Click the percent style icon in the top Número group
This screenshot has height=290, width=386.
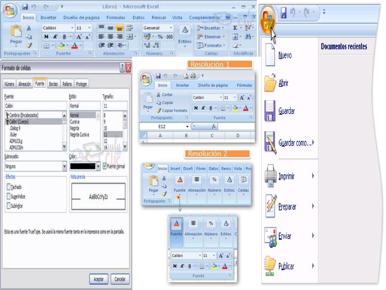[x=160, y=37]
